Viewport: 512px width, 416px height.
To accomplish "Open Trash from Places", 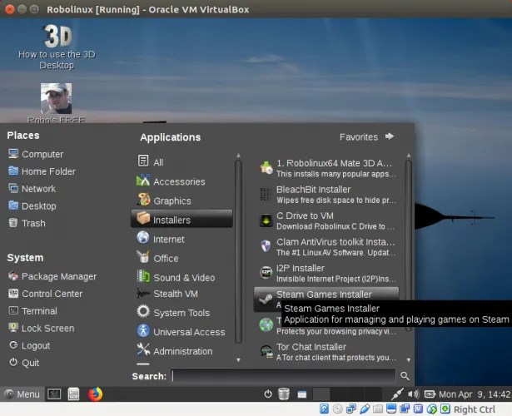I will (27, 223).
